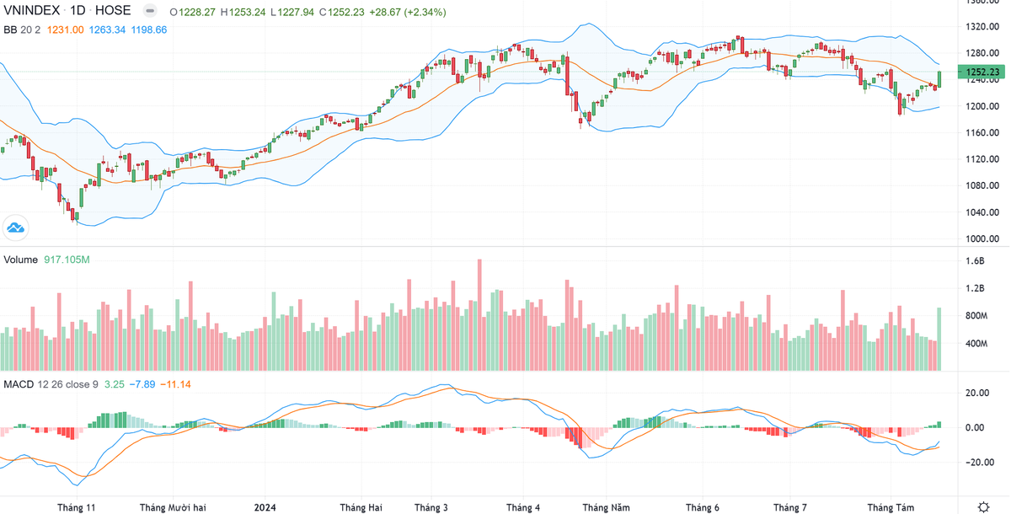Select the BB indicator legend title

(11, 29)
